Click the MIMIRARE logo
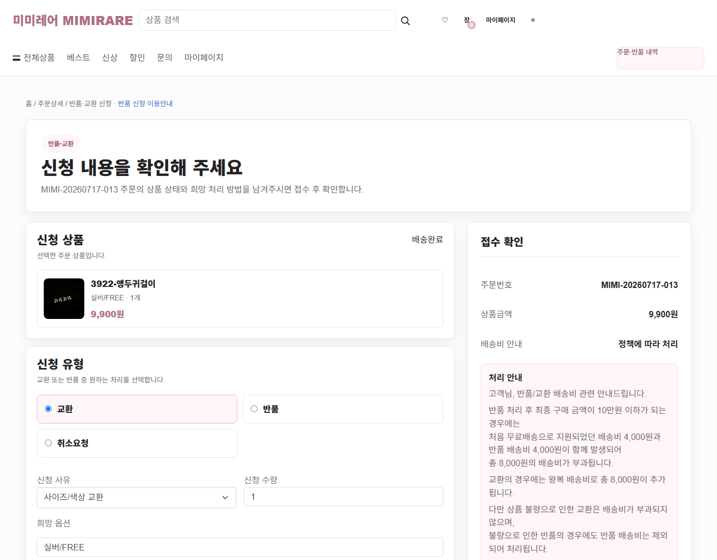717x560 pixels. (x=73, y=20)
